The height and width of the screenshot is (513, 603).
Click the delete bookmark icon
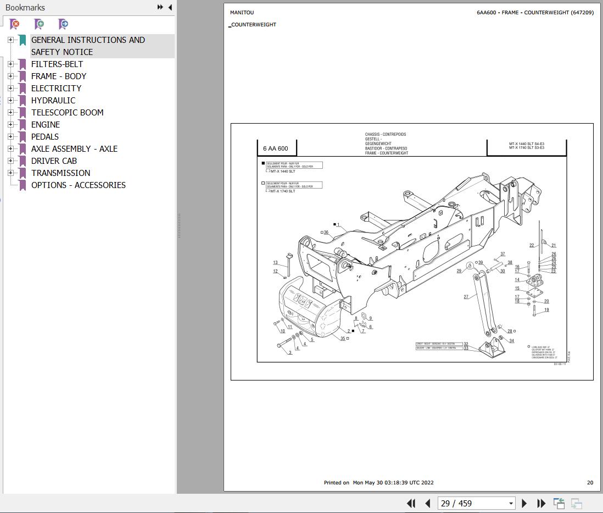point(15,24)
